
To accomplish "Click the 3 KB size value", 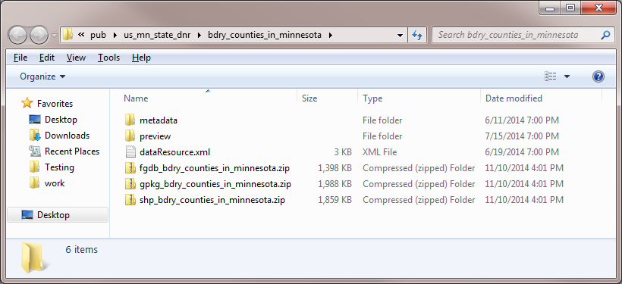I will tap(342, 152).
